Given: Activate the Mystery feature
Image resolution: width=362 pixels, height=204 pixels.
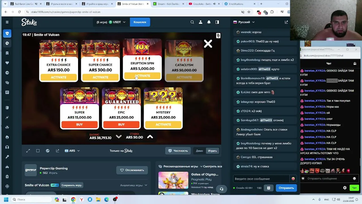Looking at the screenshot, I should (163, 125).
